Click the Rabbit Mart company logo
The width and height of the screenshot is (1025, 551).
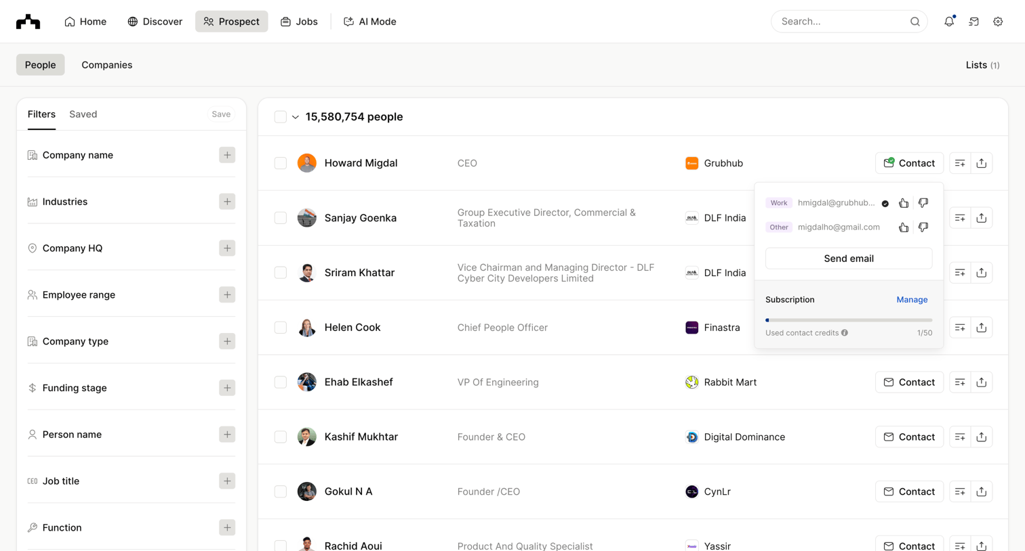tap(691, 382)
